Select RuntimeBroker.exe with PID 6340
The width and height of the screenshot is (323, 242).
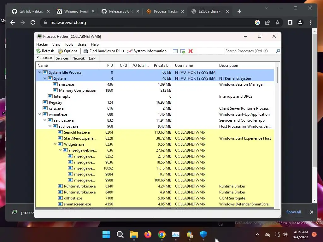coord(155,186)
